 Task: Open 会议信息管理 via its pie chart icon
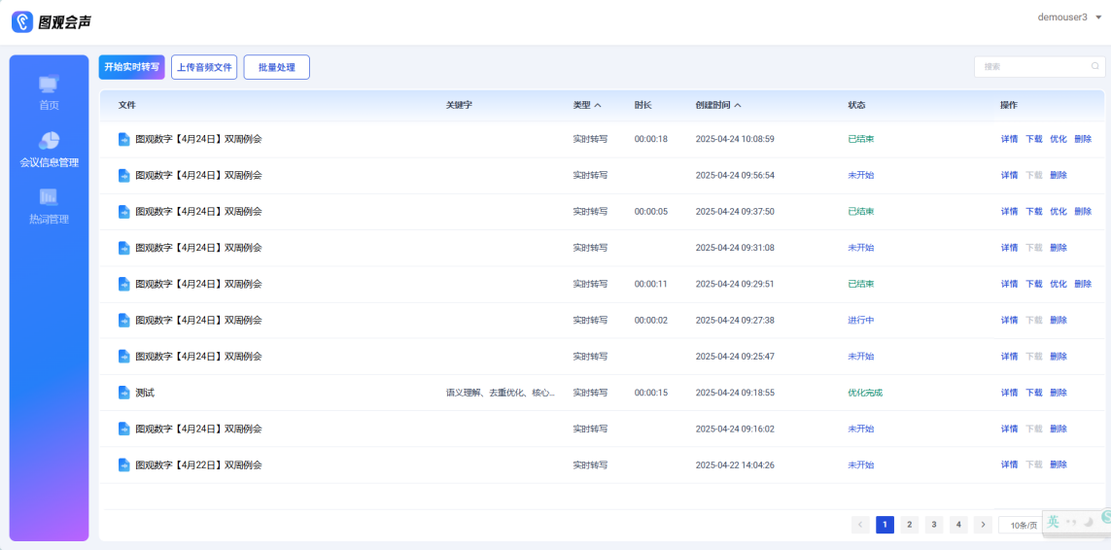(x=49, y=142)
